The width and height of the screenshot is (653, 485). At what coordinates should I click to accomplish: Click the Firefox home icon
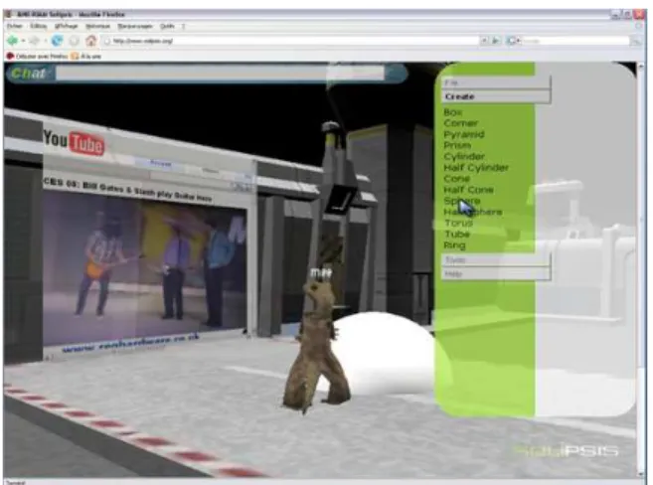click(x=90, y=41)
